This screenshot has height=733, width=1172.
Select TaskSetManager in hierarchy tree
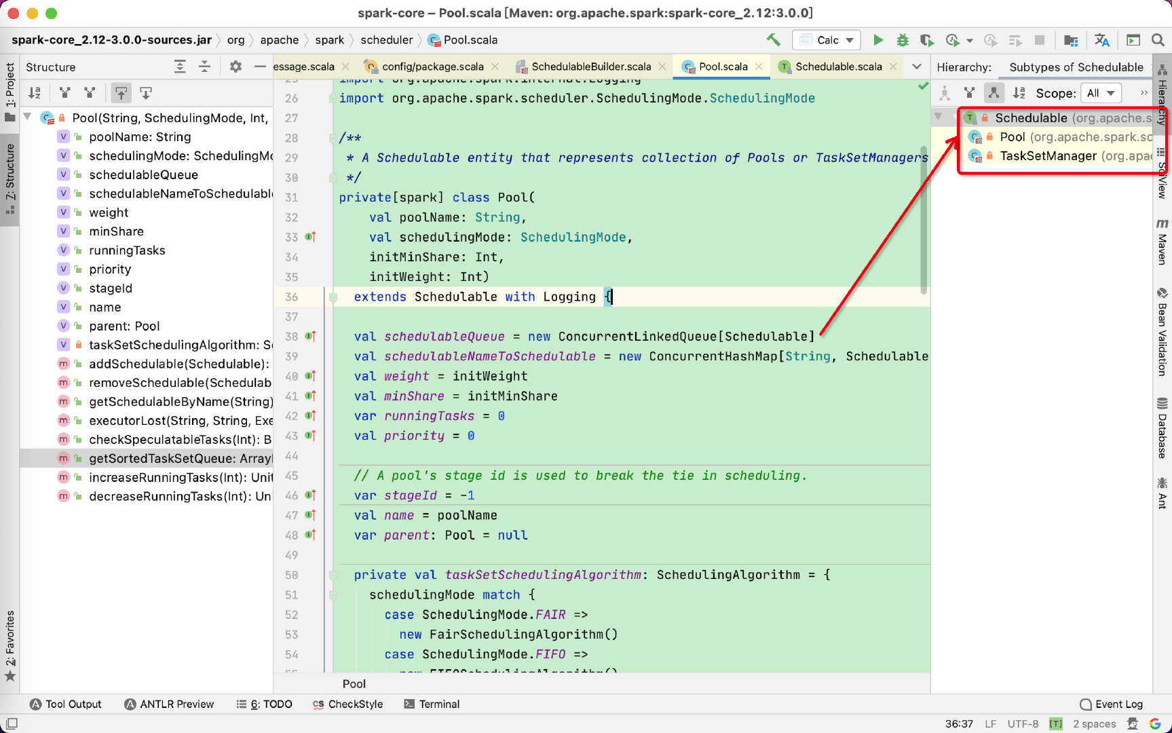[1048, 156]
